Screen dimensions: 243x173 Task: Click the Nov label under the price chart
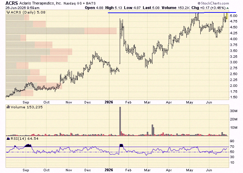[x=69, y=102]
